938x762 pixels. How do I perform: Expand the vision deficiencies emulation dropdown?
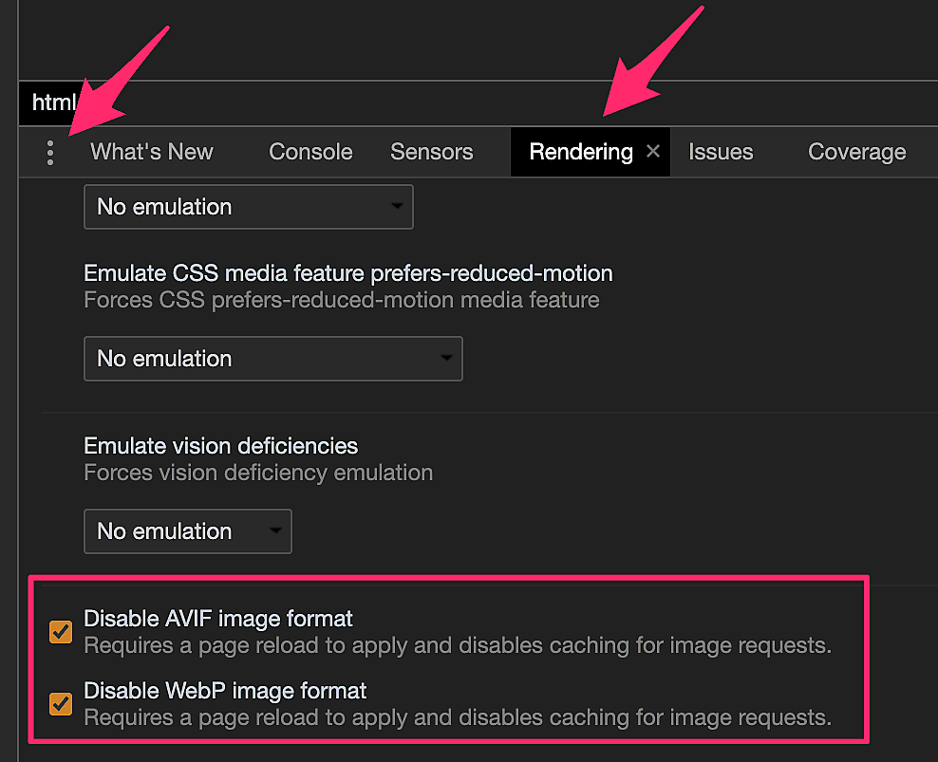click(x=187, y=531)
